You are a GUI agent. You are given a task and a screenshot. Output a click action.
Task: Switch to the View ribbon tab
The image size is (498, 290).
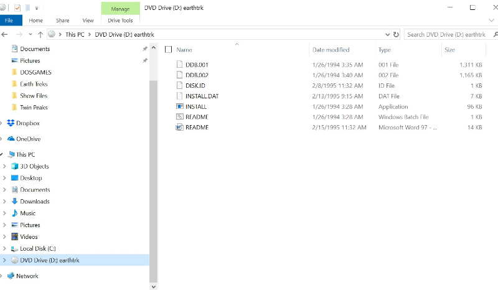tap(88, 21)
